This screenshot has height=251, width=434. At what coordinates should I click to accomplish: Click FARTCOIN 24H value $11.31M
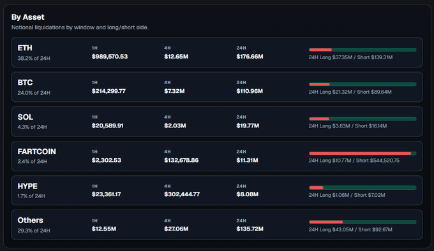tap(247, 160)
